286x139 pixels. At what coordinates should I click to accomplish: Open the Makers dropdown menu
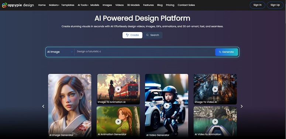(x=54, y=5)
